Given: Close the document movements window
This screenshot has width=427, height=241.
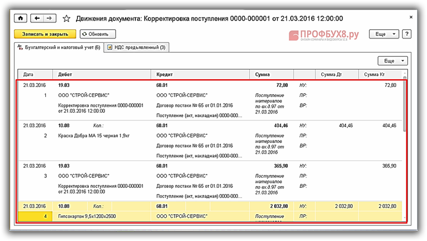Looking at the screenshot, I should point(411,17).
